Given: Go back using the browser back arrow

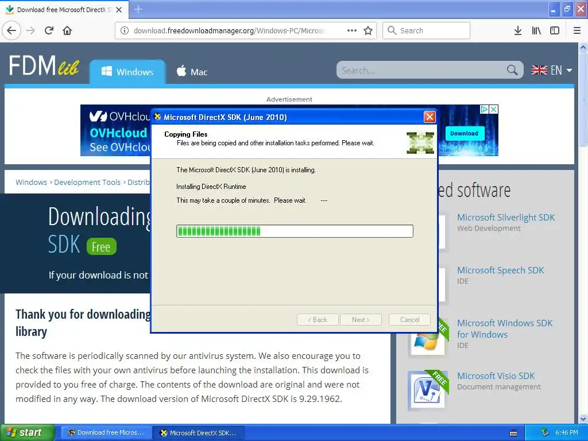Looking at the screenshot, I should (11, 30).
